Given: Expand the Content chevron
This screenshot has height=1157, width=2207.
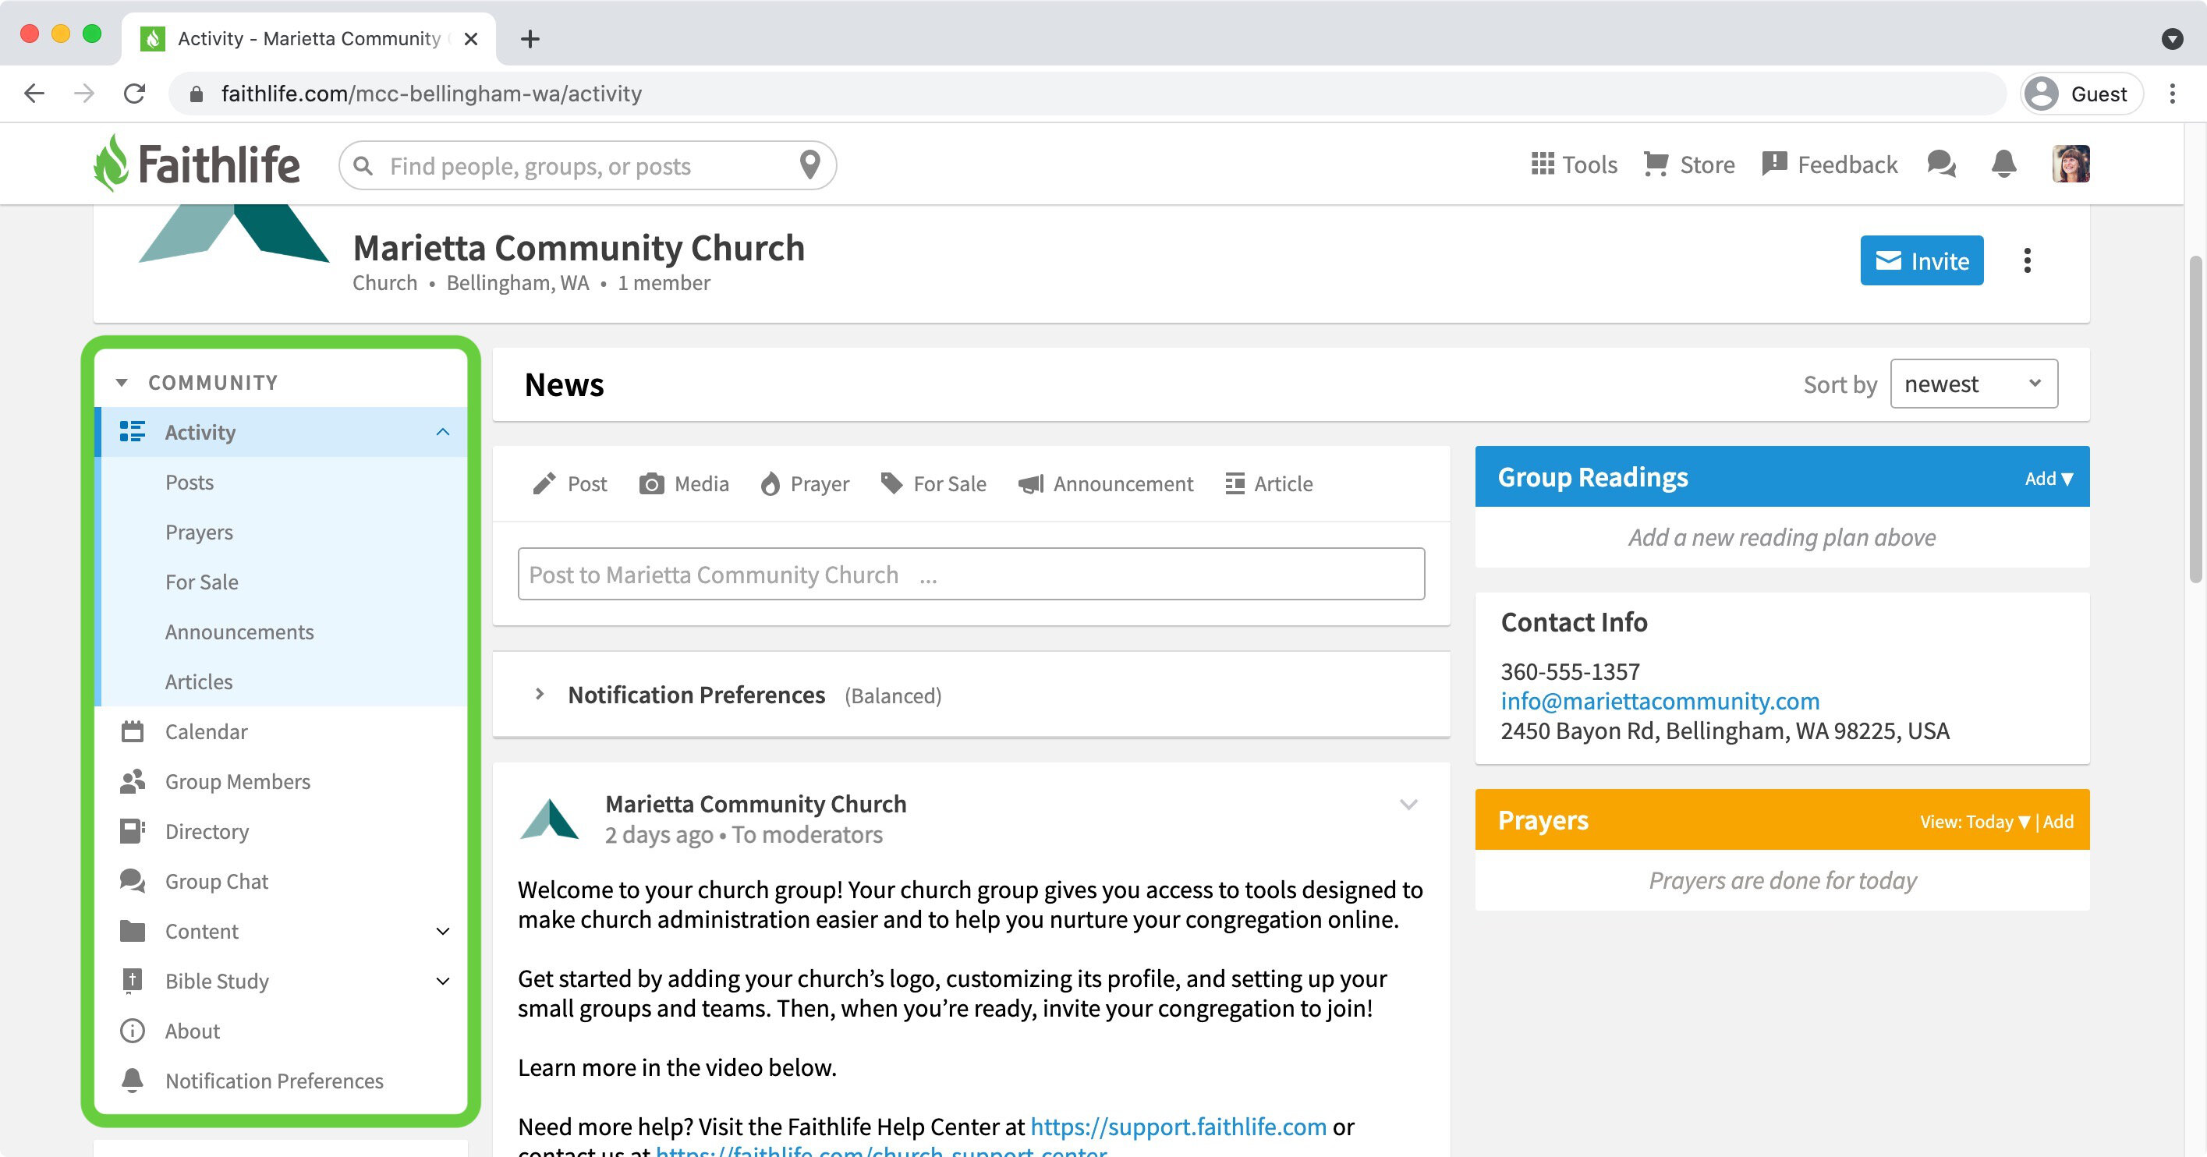Looking at the screenshot, I should pyautogui.click(x=443, y=931).
